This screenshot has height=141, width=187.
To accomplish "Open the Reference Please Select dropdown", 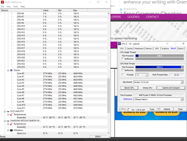I will tap(182, 99).
